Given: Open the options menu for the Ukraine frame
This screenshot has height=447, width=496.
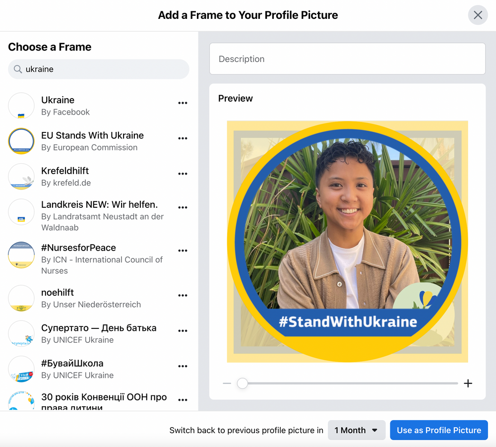Looking at the screenshot, I should pos(183,103).
